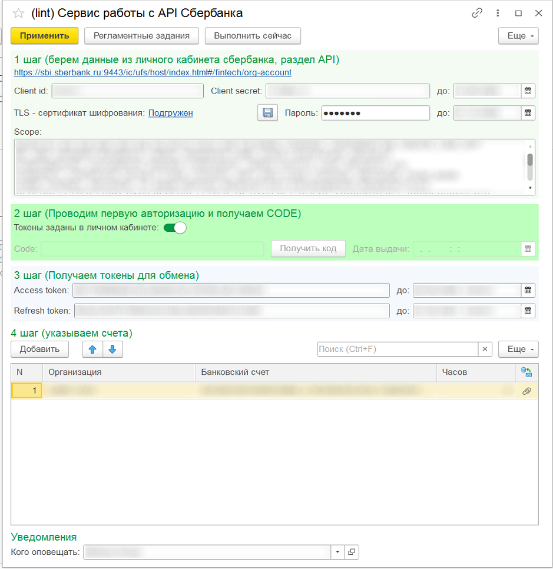Click the Refresh token field

pyautogui.click(x=232, y=311)
